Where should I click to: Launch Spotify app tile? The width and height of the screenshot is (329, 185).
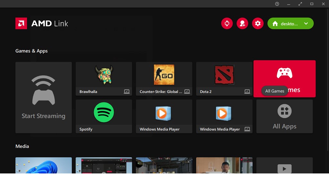(x=104, y=116)
